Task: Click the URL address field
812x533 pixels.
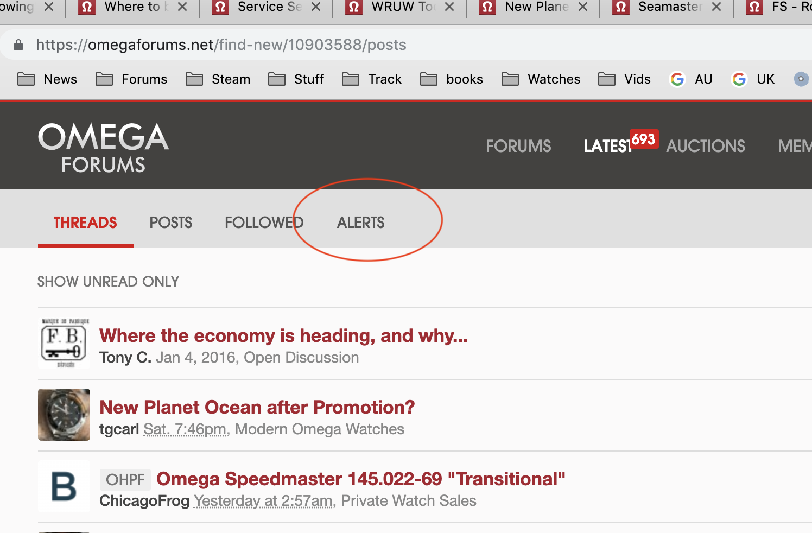Action: (x=380, y=45)
